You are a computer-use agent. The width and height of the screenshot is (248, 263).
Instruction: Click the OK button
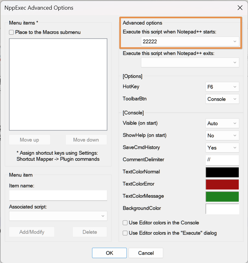(x=109, y=253)
